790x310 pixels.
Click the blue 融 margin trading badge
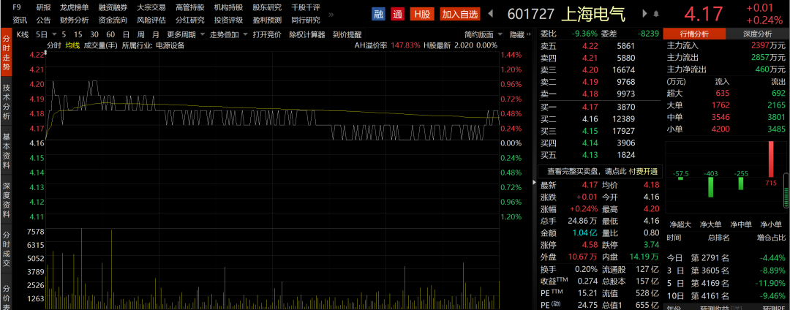click(x=378, y=14)
